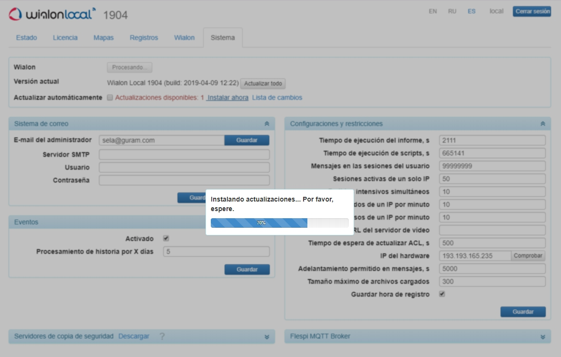Enable the Actualizar automáticamente checkbox

109,97
